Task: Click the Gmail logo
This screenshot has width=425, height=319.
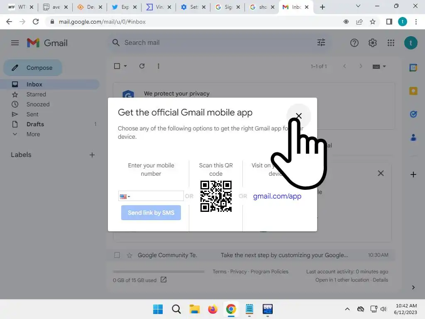Action: click(47, 43)
